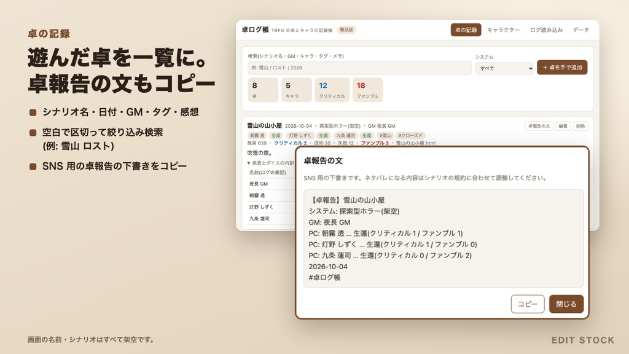The image size is (629, 354).
Task: Click the #卓ログ帳 hashtag line
Action: [x=324, y=277]
